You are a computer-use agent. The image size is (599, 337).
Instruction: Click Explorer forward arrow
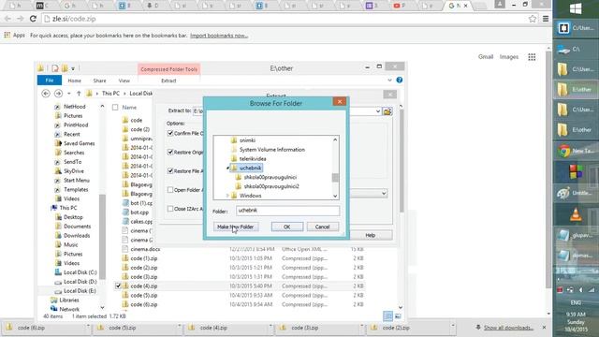(x=58, y=94)
